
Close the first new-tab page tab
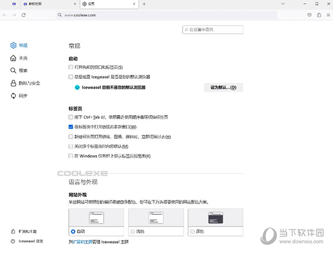(75, 4)
